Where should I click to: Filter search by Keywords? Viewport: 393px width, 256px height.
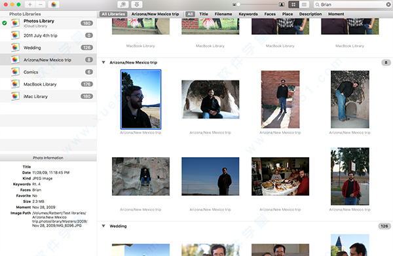pyautogui.click(x=248, y=14)
